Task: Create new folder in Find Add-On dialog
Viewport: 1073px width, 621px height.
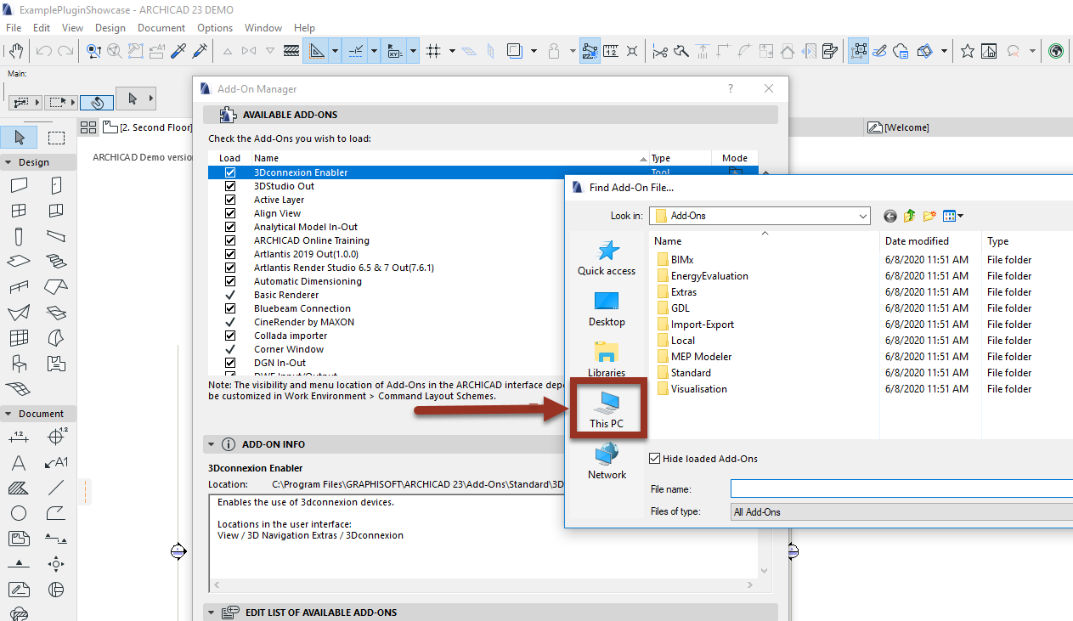Action: coord(929,216)
